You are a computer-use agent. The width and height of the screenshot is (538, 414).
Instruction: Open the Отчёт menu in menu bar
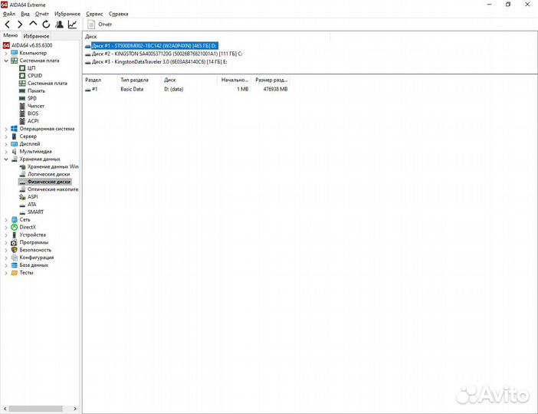(x=42, y=14)
